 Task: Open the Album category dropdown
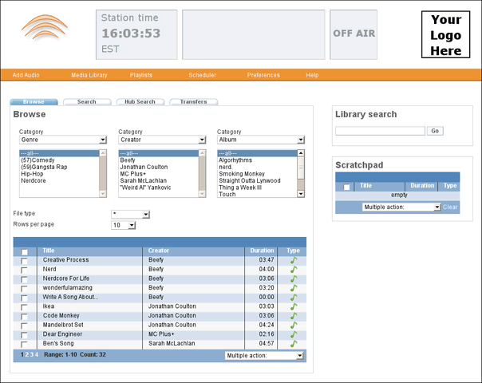click(261, 140)
